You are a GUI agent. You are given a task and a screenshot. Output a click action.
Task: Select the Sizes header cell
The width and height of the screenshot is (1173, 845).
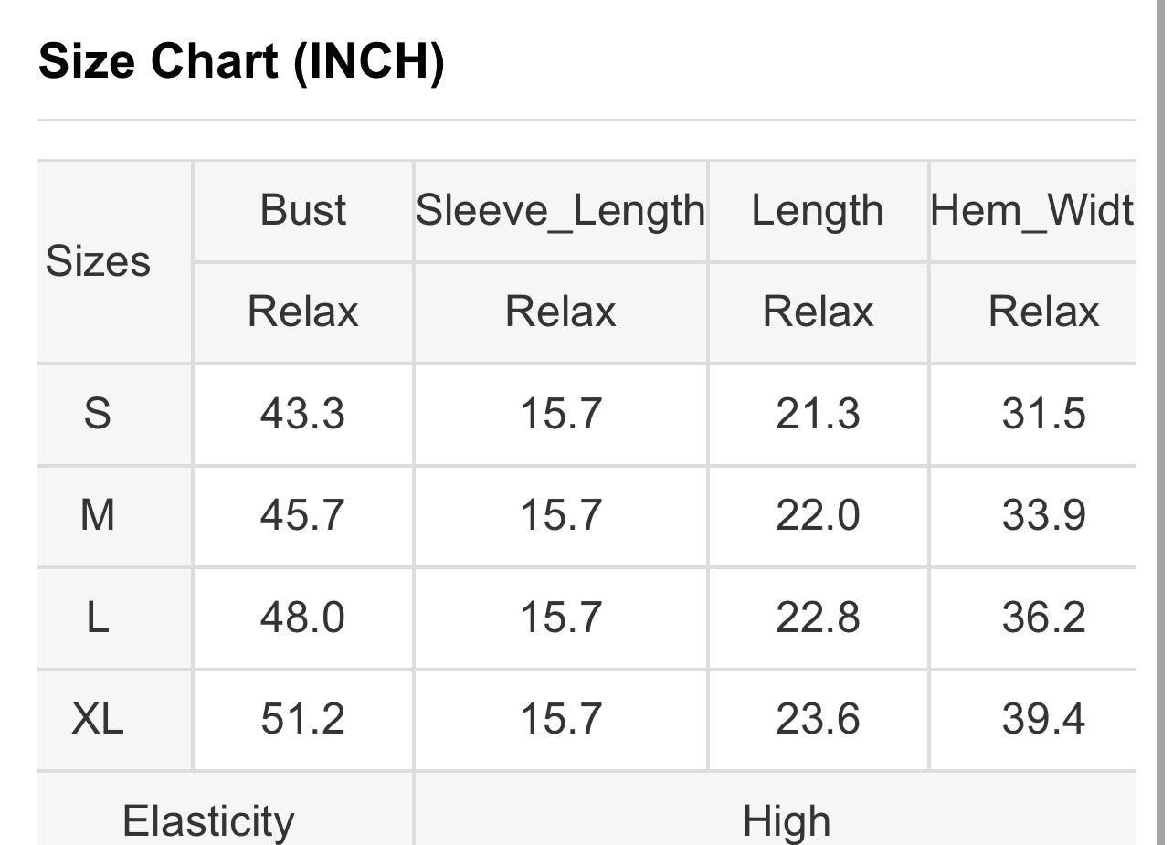(x=98, y=262)
